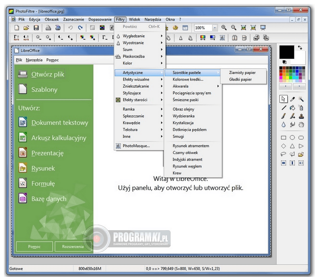Expand the Zniekształcanie submenu
Screen dimensions: 317x279
tap(139, 86)
